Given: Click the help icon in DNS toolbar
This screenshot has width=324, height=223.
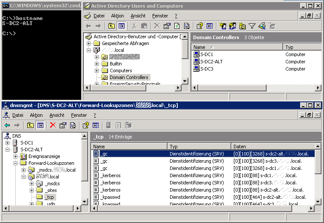Looking at the screenshot, I should tap(85, 125).
